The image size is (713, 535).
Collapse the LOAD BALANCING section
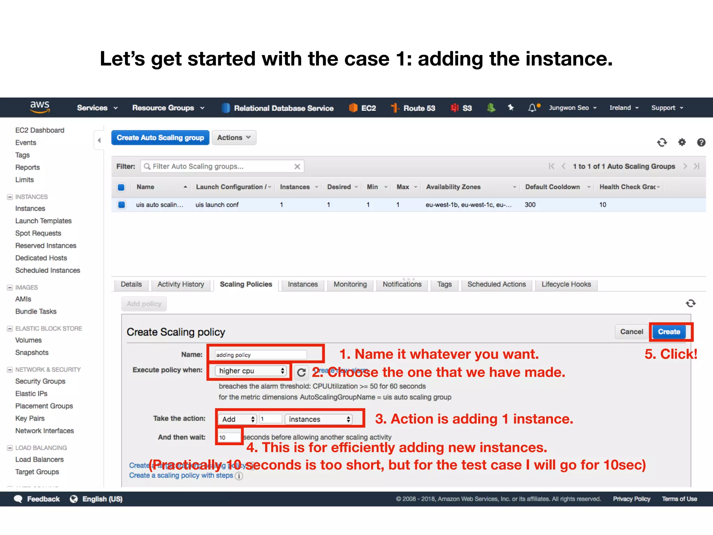(x=10, y=448)
